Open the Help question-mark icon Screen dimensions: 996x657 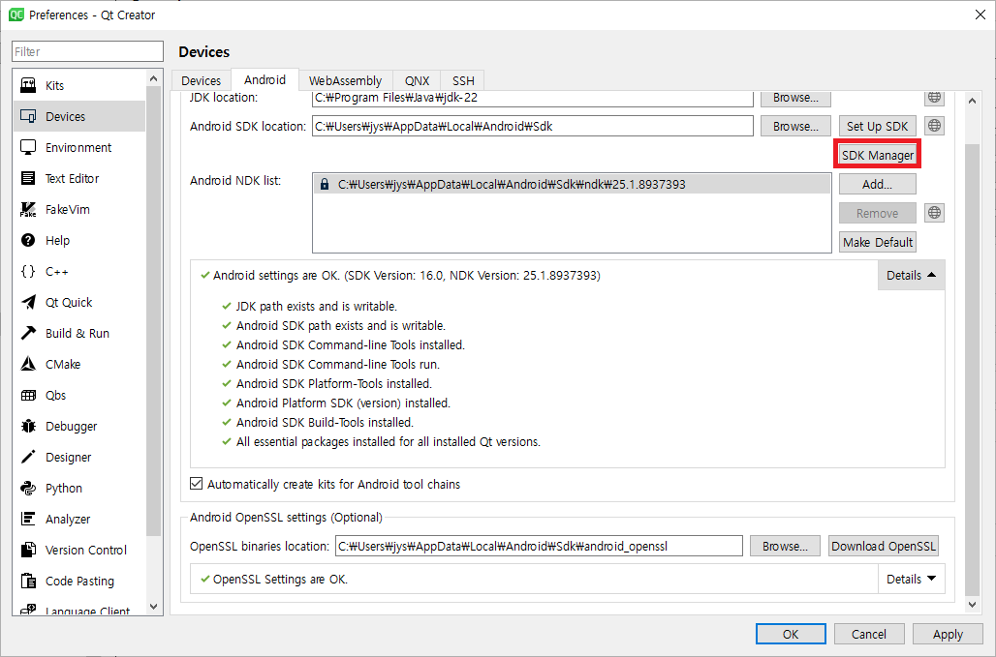pos(28,240)
